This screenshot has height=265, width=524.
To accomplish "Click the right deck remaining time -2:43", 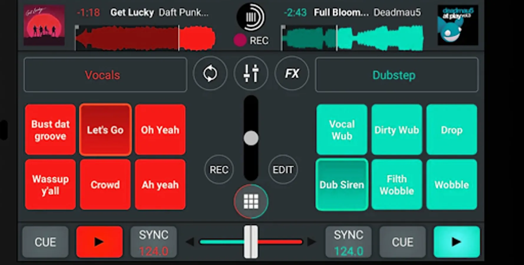I will click(x=295, y=13).
